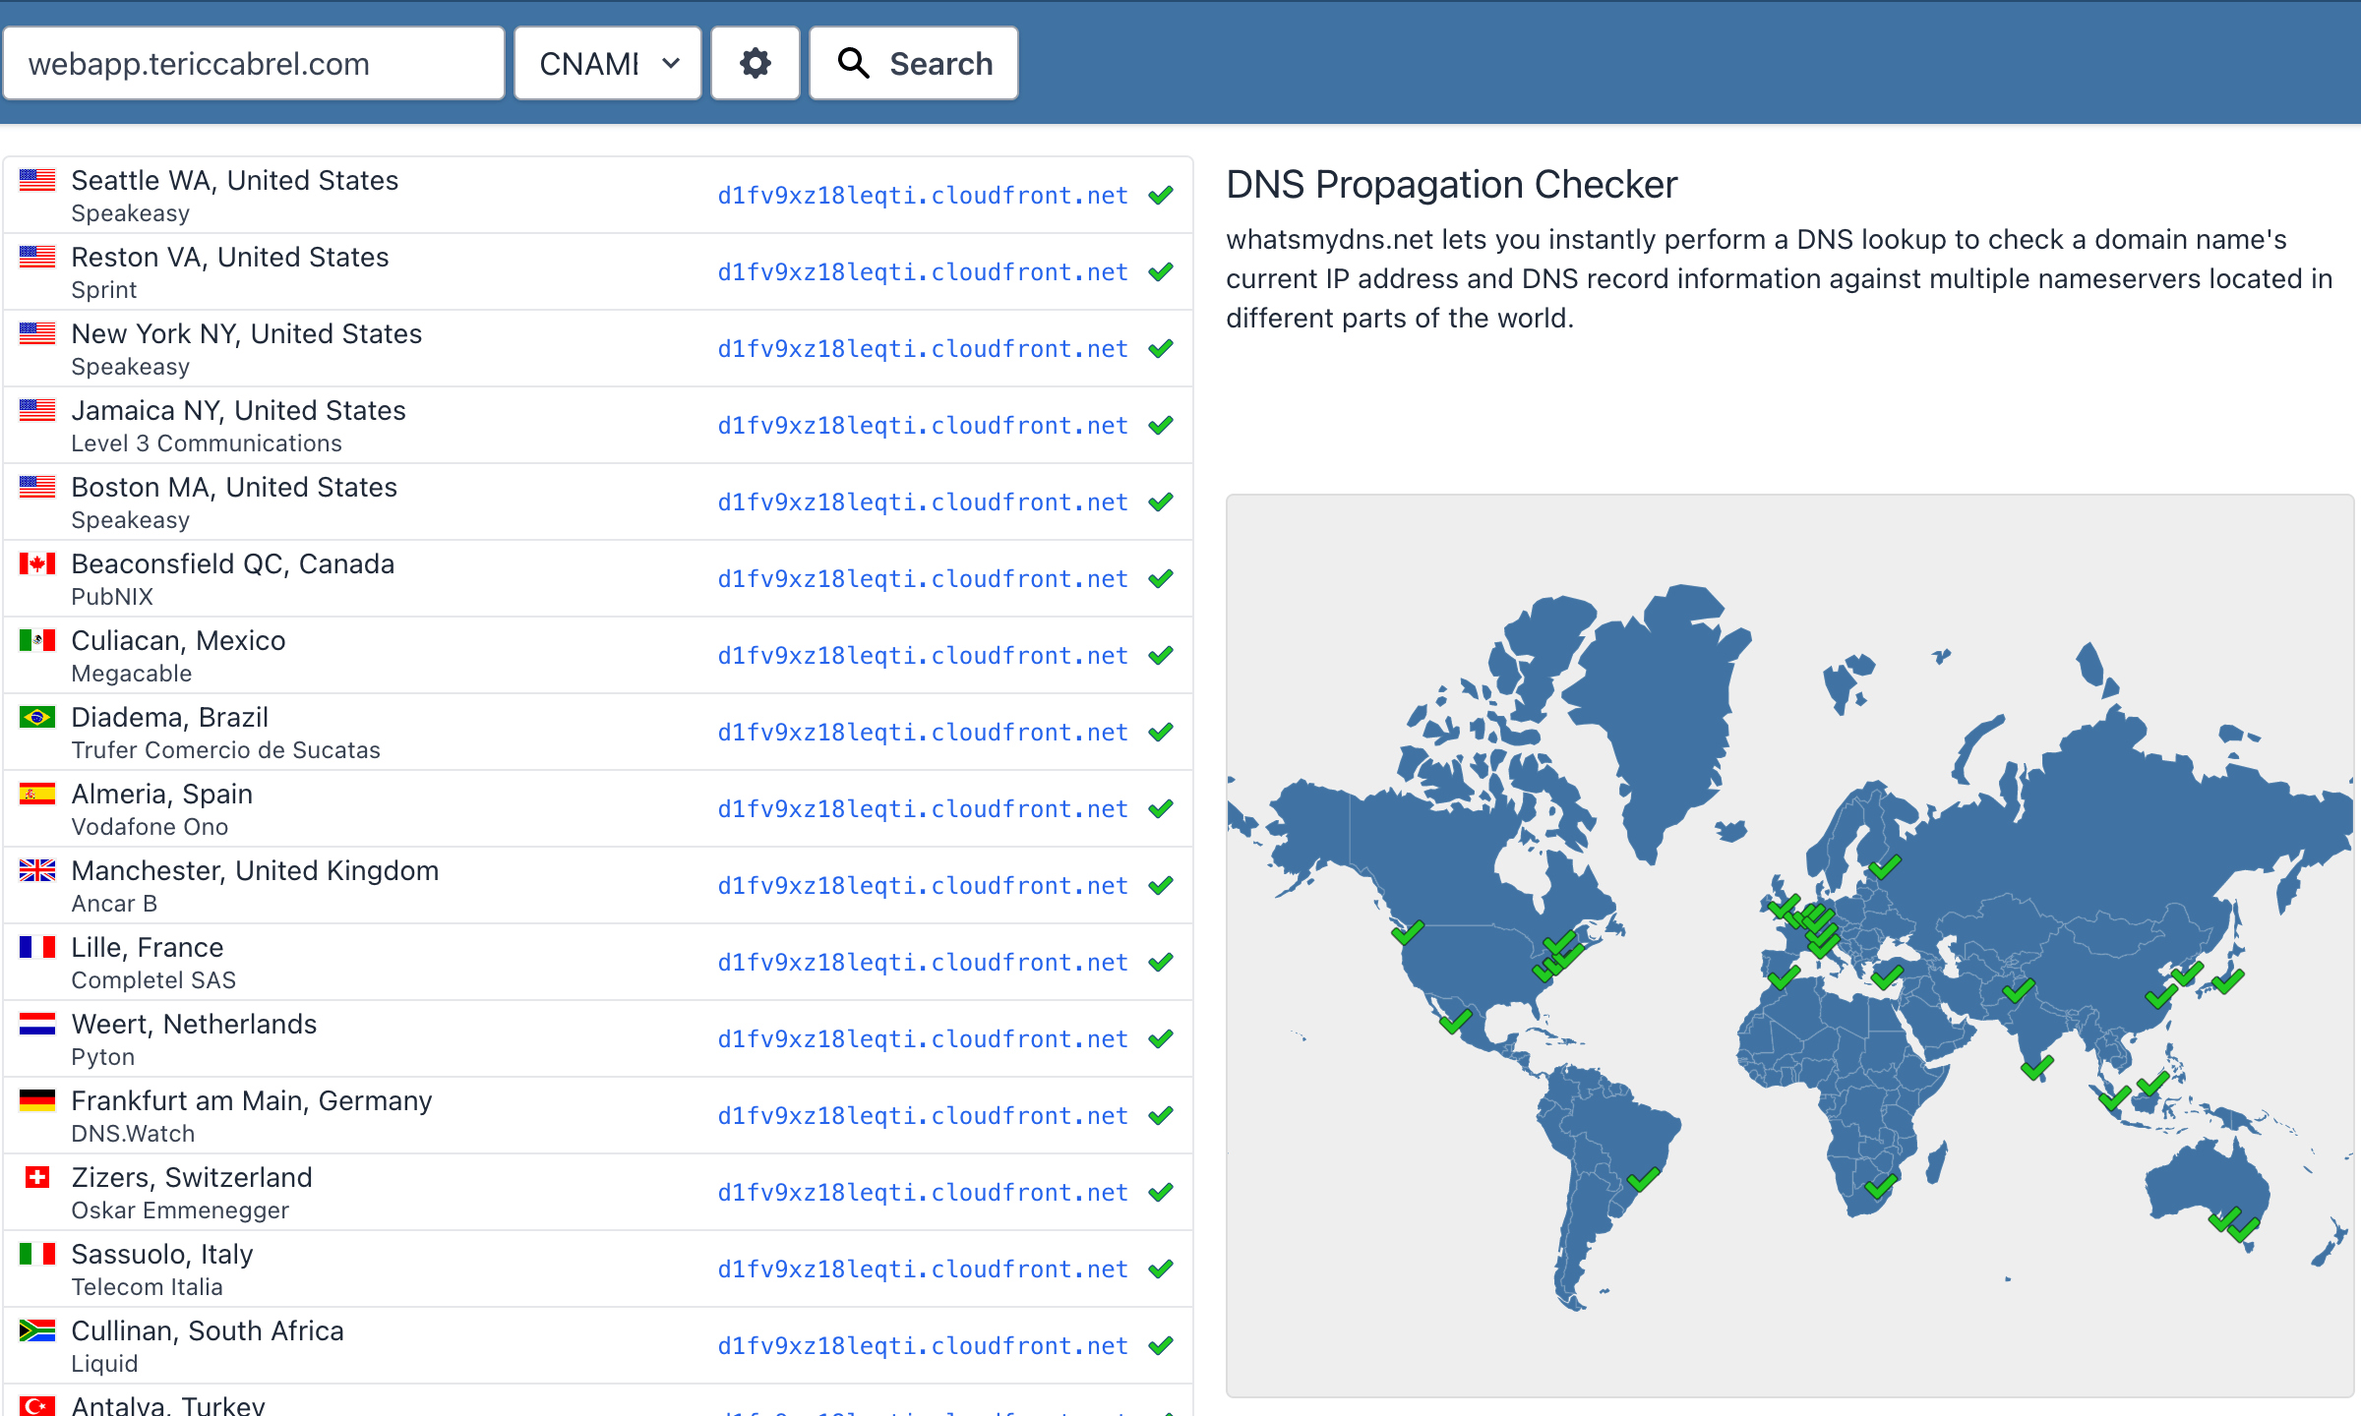Screen dimensions: 2361x1416
Task: Click the Canada flag beside Beaconsfield QC
Action: click(37, 563)
